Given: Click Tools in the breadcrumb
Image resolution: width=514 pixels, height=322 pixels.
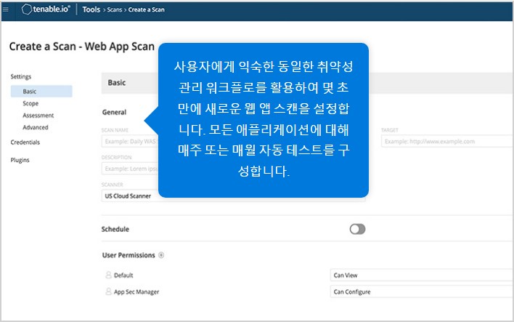Looking at the screenshot, I should (91, 10).
